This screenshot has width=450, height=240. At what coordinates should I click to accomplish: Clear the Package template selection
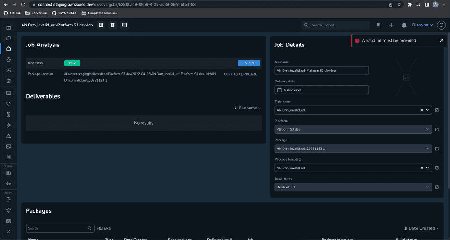(x=422, y=168)
